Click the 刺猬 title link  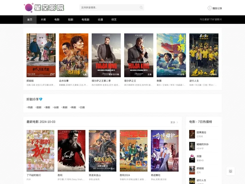pyautogui.click(x=159, y=81)
